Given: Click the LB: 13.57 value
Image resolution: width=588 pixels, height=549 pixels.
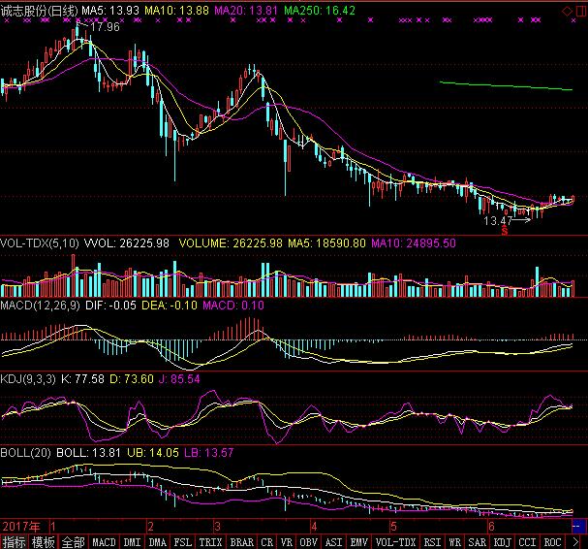Looking at the screenshot, I should tap(209, 453).
